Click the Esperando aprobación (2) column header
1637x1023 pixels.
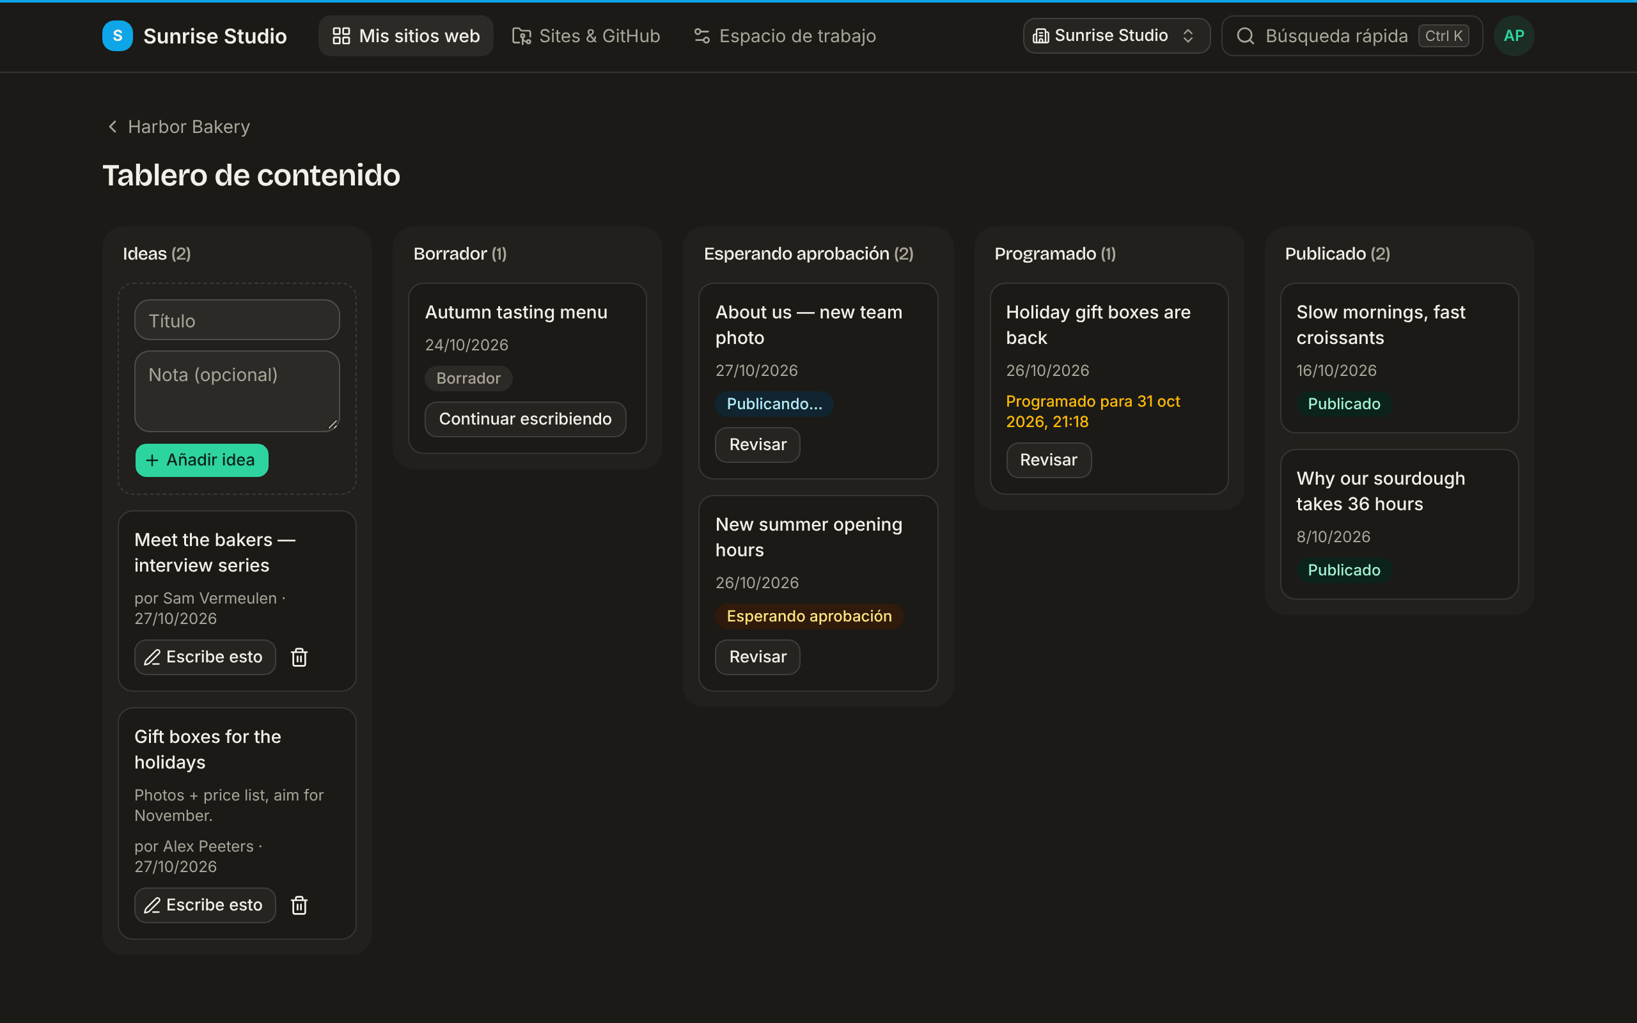(x=808, y=254)
